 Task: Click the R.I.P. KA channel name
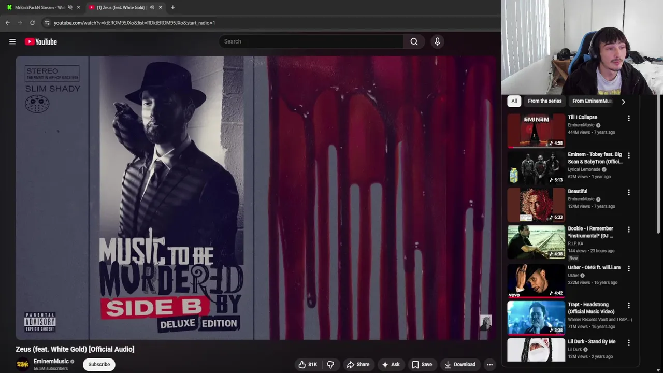click(x=575, y=243)
